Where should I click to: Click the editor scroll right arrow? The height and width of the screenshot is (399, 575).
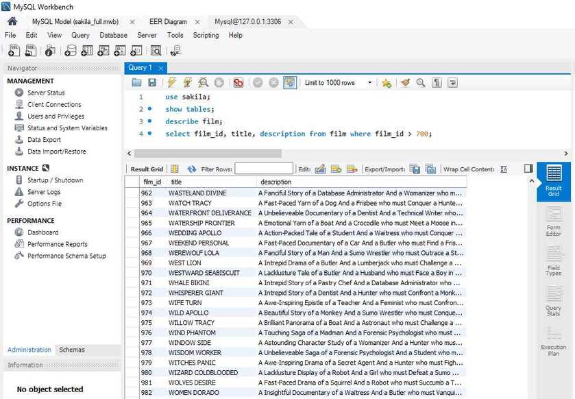(566, 154)
